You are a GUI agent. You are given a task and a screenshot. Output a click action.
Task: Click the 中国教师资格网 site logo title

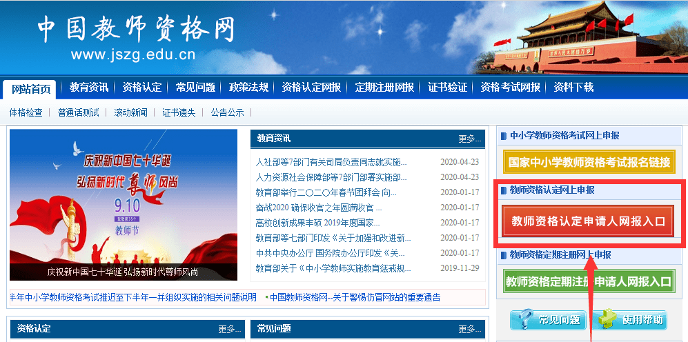(136, 30)
